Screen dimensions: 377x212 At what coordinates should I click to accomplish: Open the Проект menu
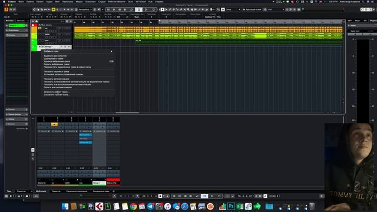pos(40,2)
